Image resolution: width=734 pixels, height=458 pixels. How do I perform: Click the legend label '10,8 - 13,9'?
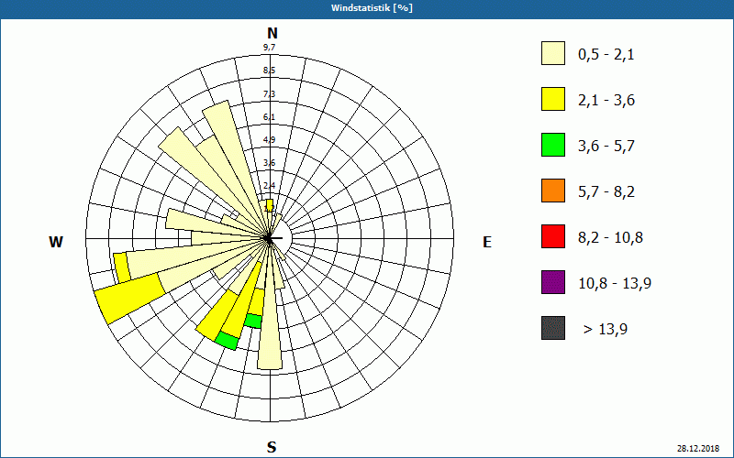tap(615, 284)
